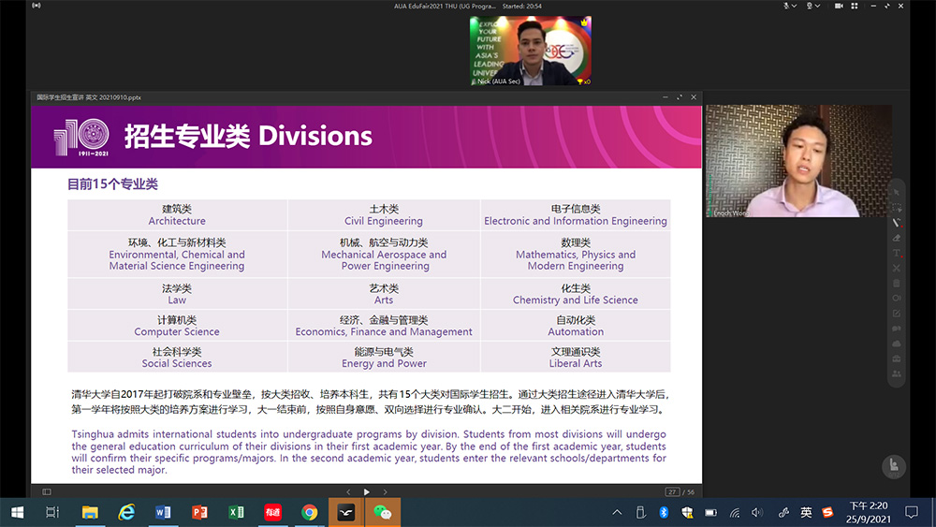This screenshot has width=936, height=527.
Task: Click Electronic and Information Engineering cell
Action: 576,215
